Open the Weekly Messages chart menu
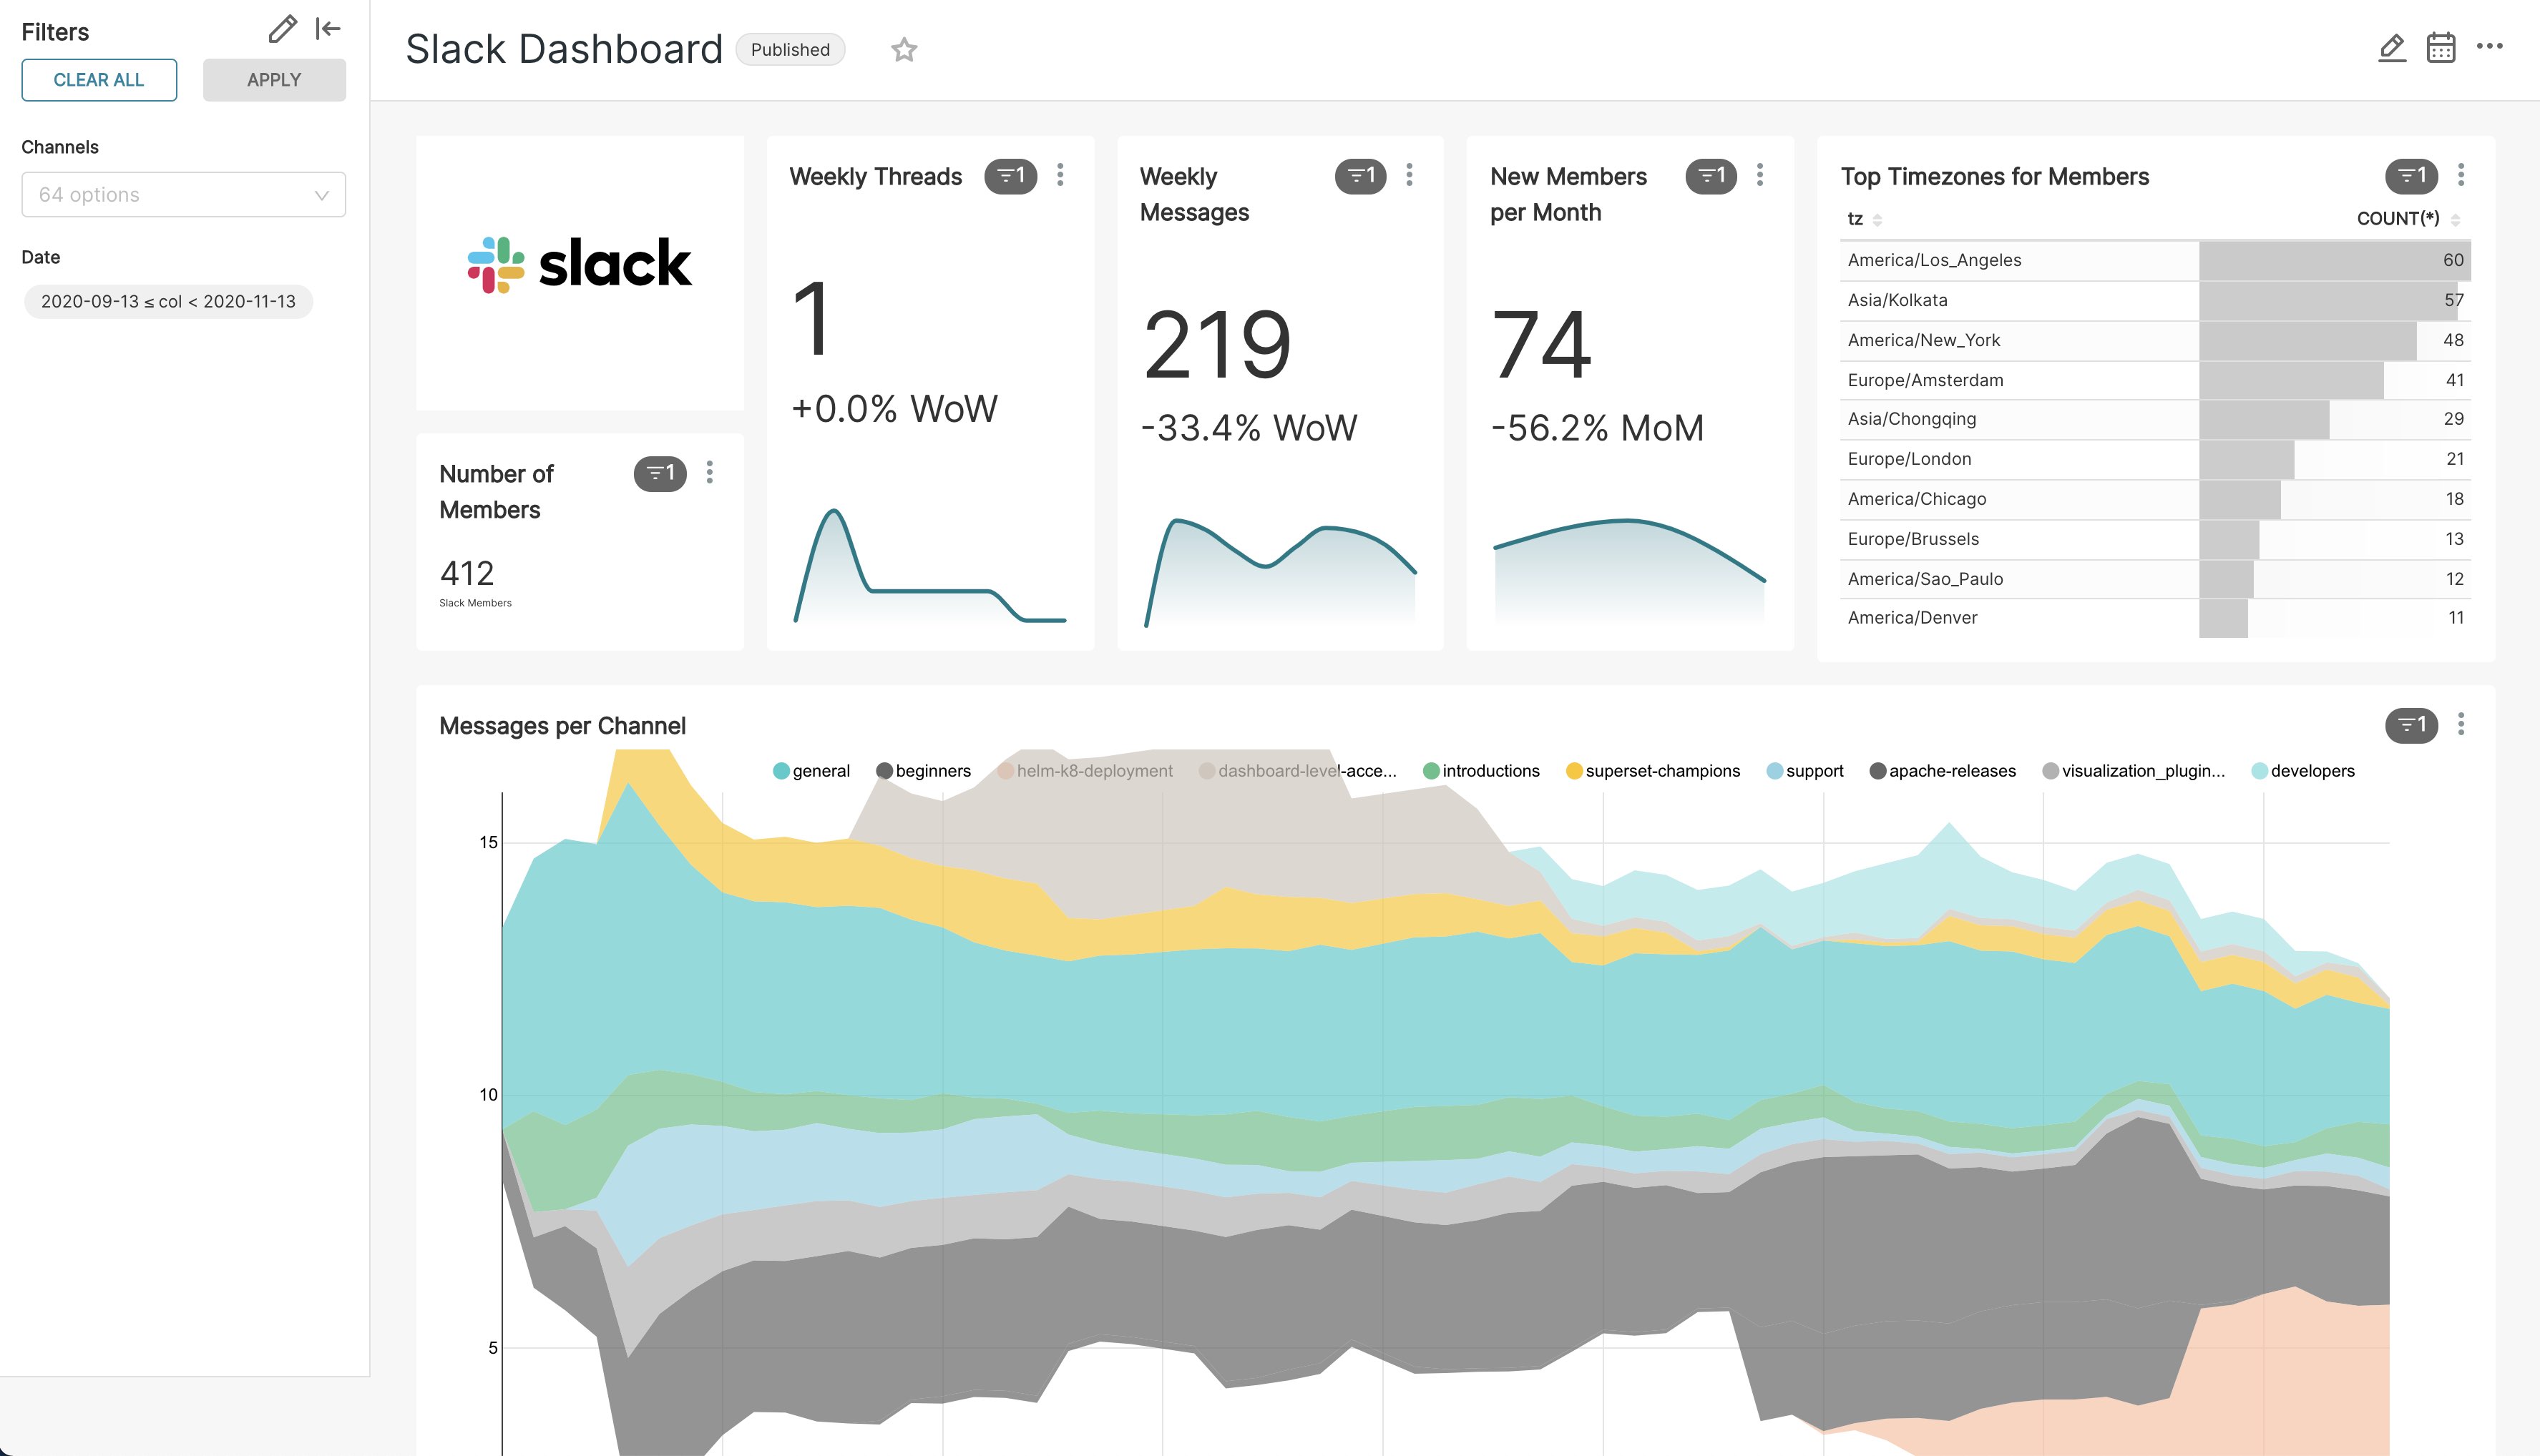Viewport: 2540px width, 1456px height. pos(1410,175)
